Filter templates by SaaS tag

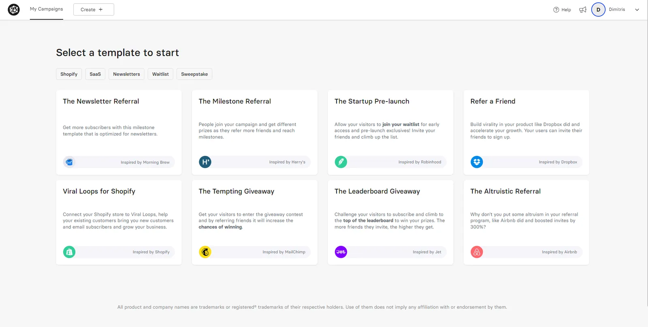[x=95, y=74]
